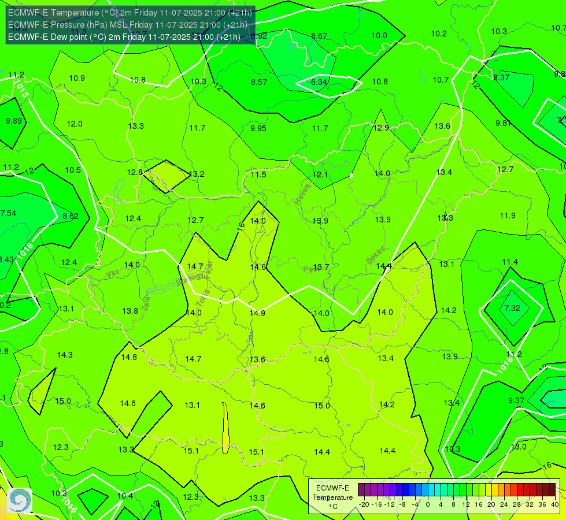Screen dimensions: 566x520
Task: Click the Zala county label
Action: (146, 303)
